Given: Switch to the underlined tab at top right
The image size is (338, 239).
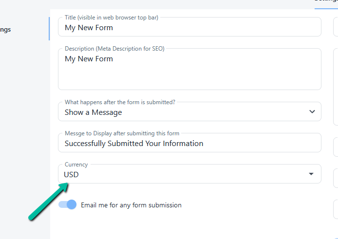Looking at the screenshot, I should tap(326, 1).
